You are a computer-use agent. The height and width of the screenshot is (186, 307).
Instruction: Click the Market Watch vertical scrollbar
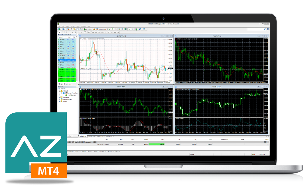coord(77,60)
